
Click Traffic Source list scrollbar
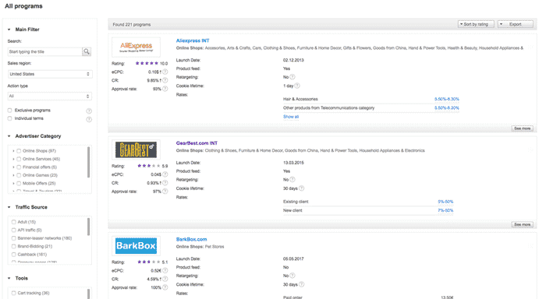88,227
